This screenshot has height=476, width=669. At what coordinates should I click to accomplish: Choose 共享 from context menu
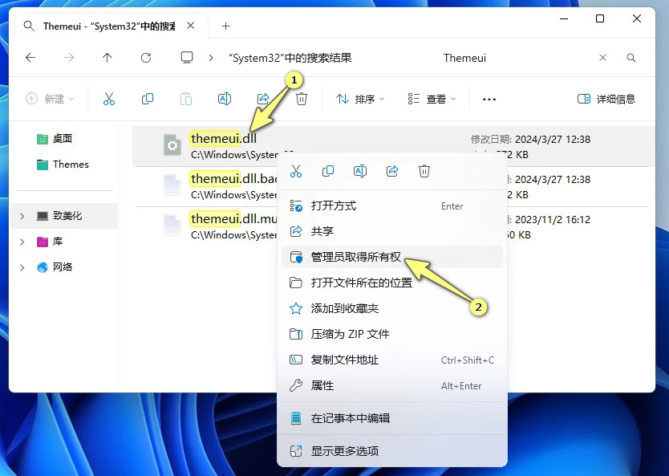[392, 231]
